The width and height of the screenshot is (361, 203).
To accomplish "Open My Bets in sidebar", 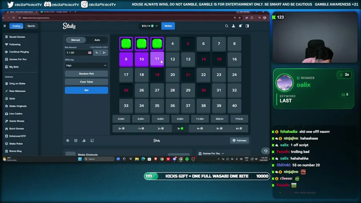I will tap(14, 67).
